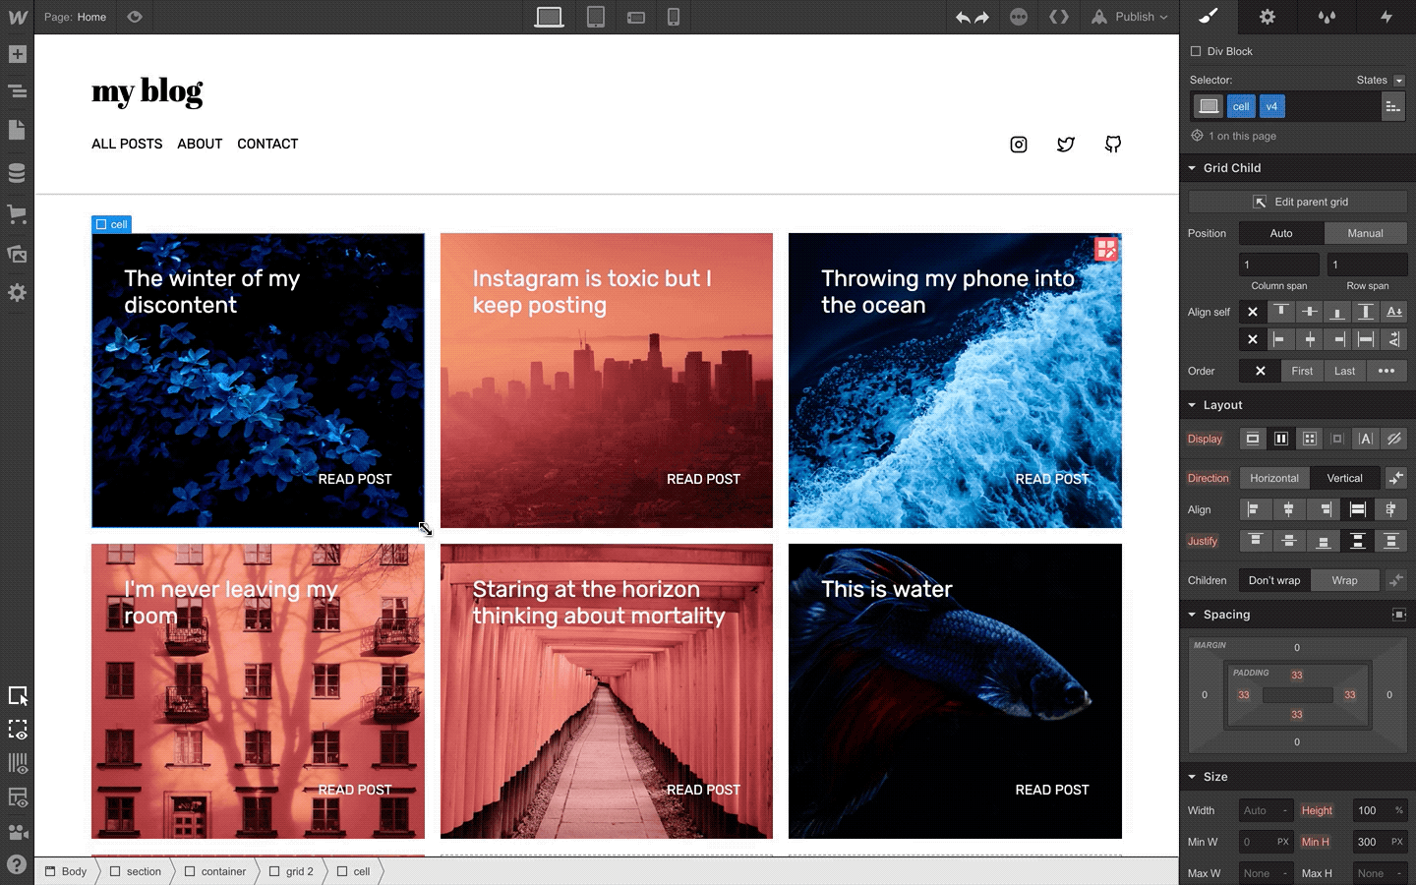Switch to the Interactions lightning tab

tap(1386, 17)
